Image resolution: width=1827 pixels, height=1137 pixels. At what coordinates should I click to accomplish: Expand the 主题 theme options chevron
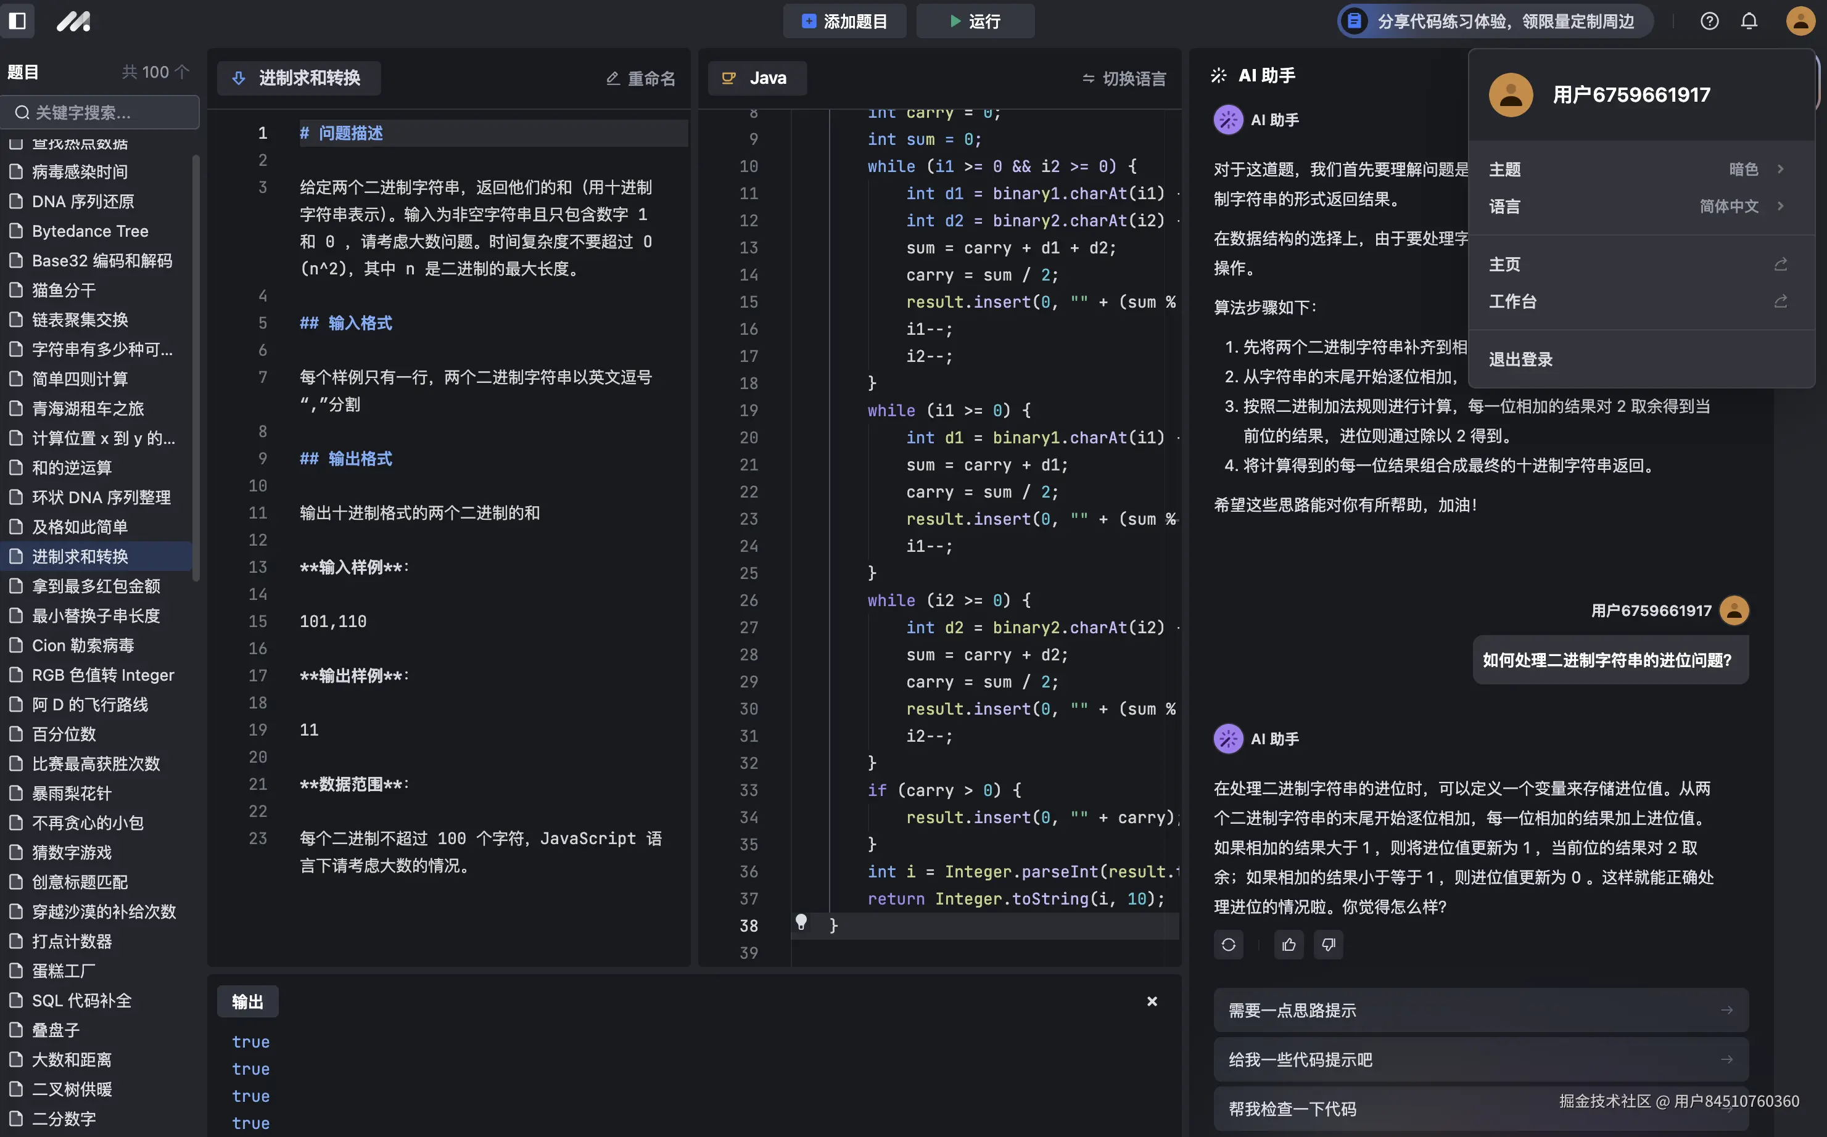[1779, 169]
